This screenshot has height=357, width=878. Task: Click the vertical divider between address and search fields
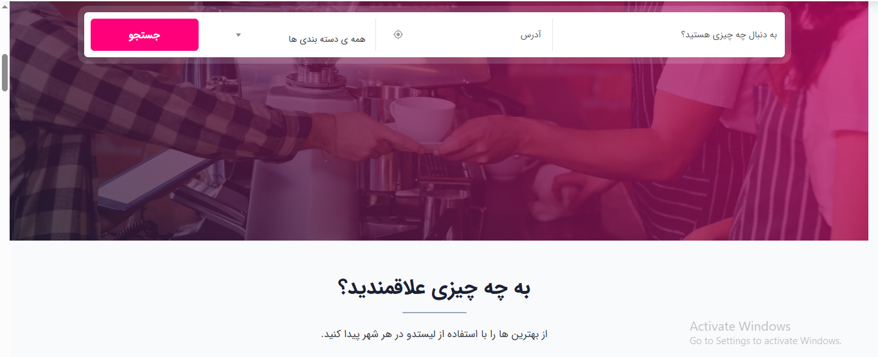552,35
